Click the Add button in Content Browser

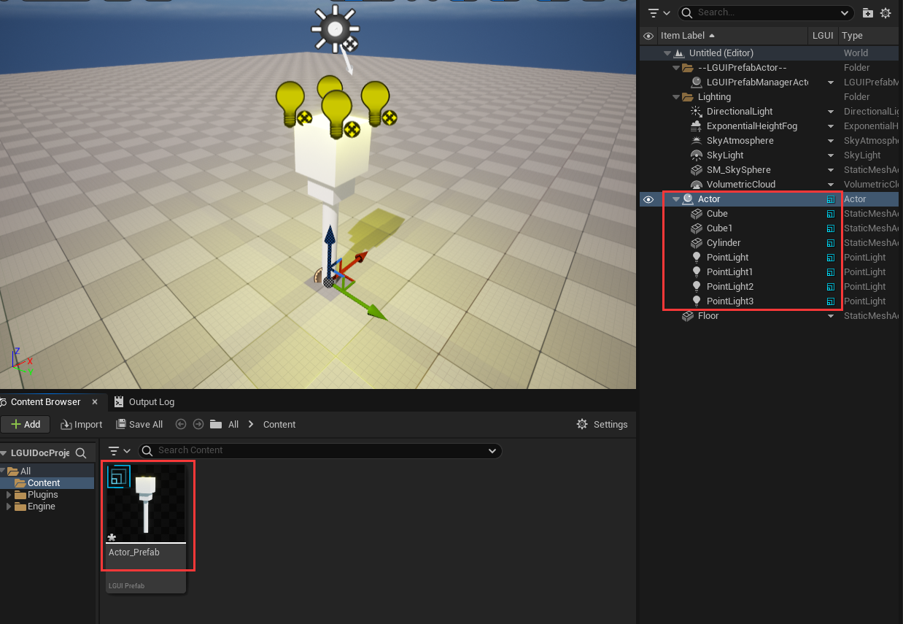click(26, 424)
